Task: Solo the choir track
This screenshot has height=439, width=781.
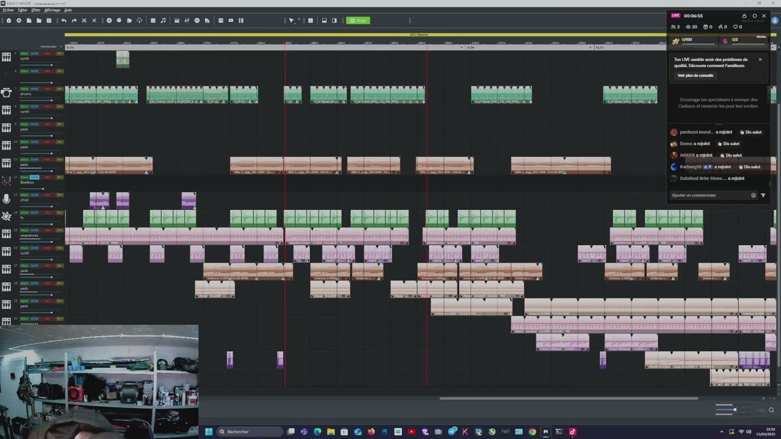Action: 24,195
